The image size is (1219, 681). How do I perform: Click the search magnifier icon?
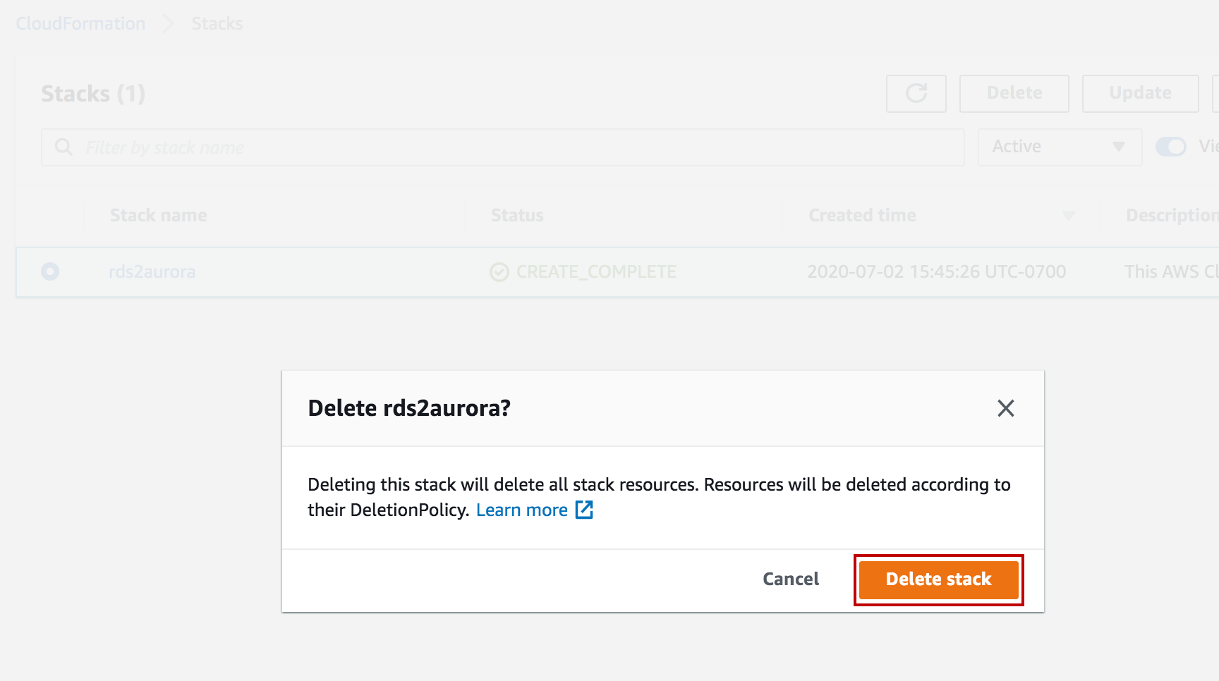(63, 147)
